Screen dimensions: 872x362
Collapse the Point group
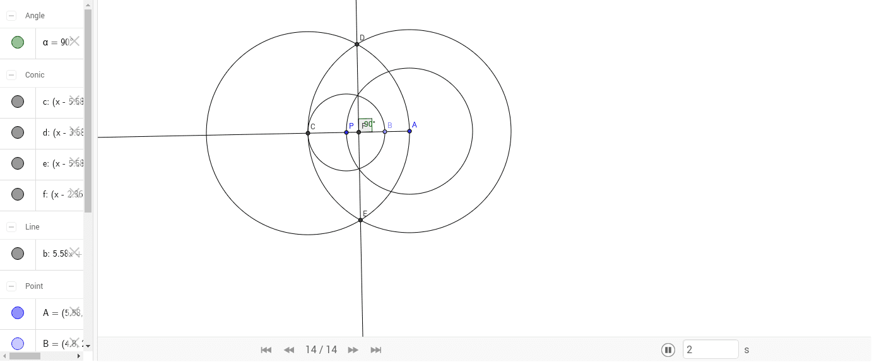tap(11, 286)
